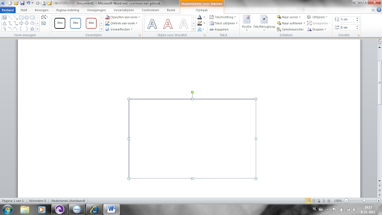Choose the red outlined WordArt A style

(168, 24)
